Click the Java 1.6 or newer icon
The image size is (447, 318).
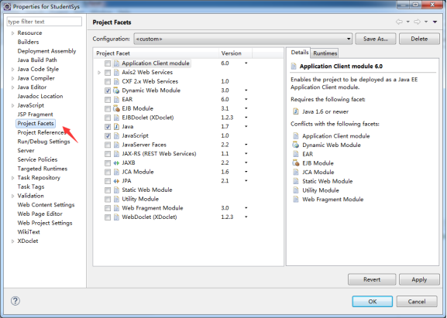point(296,111)
